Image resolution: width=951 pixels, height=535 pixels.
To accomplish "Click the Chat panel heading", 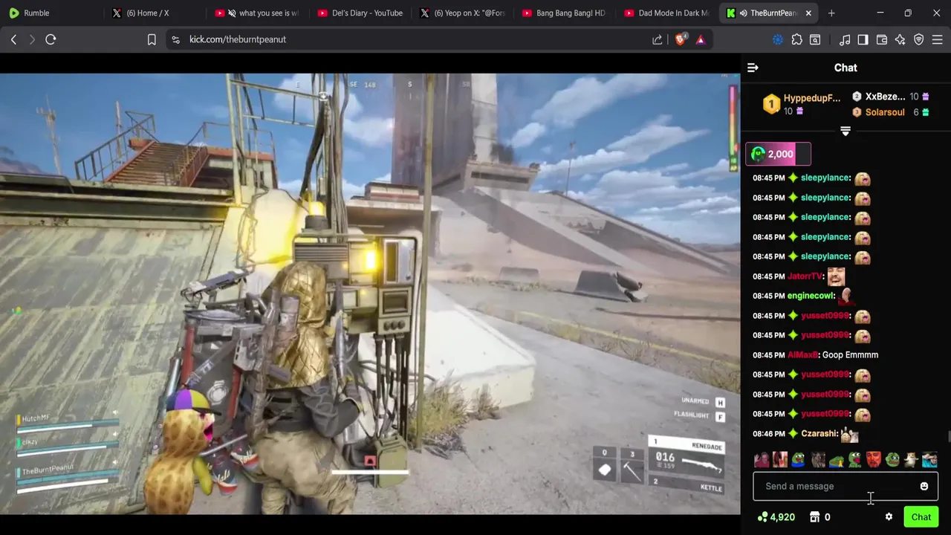I will pos(845,68).
